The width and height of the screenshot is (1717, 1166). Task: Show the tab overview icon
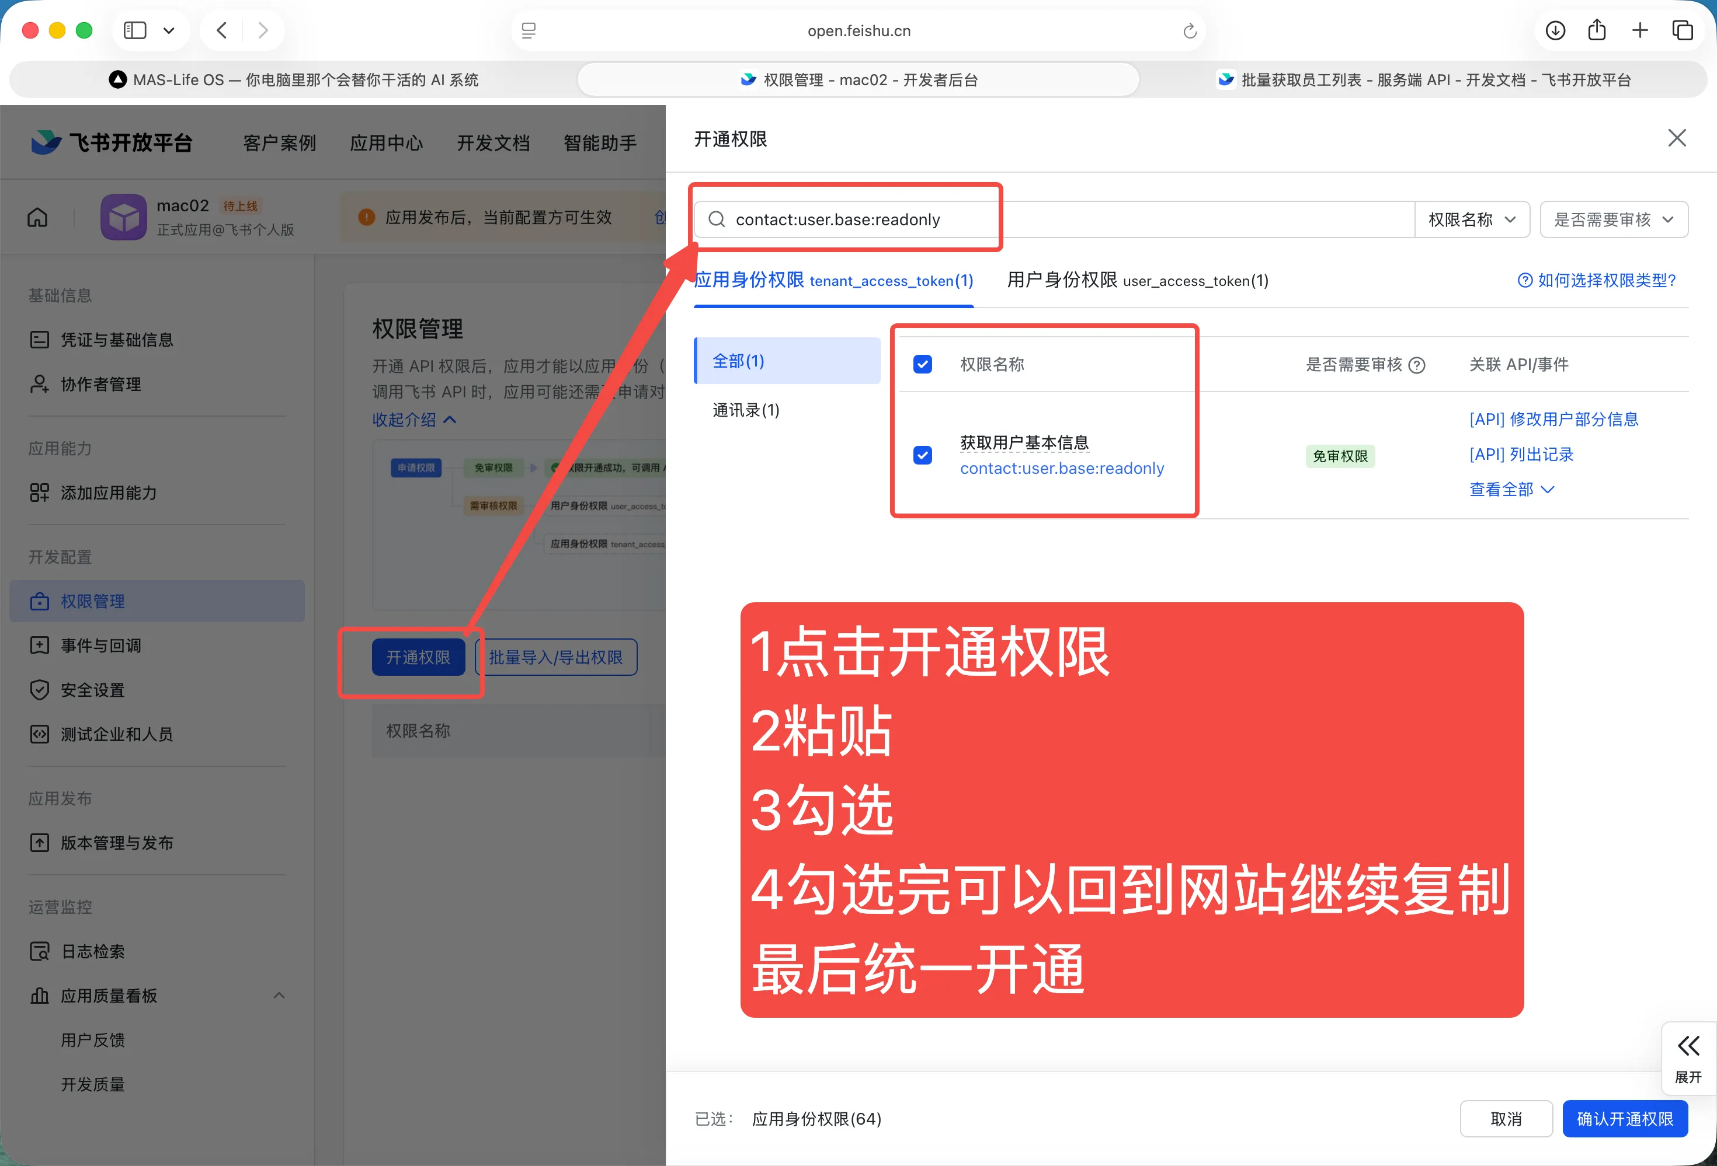1683,30
